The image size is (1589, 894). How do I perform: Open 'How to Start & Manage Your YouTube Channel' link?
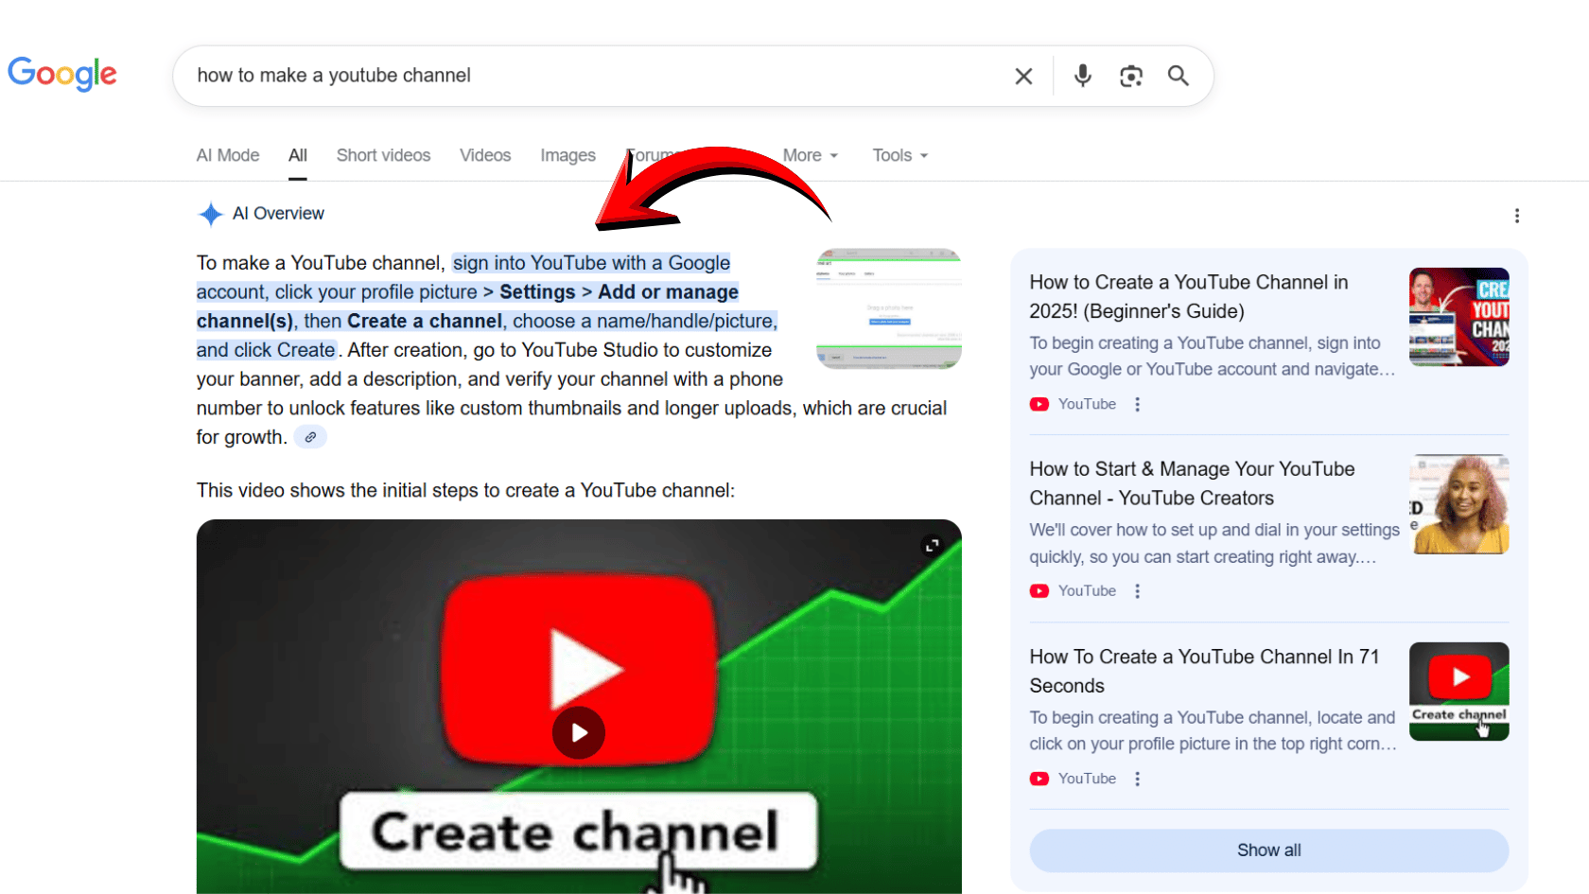[1192, 483]
